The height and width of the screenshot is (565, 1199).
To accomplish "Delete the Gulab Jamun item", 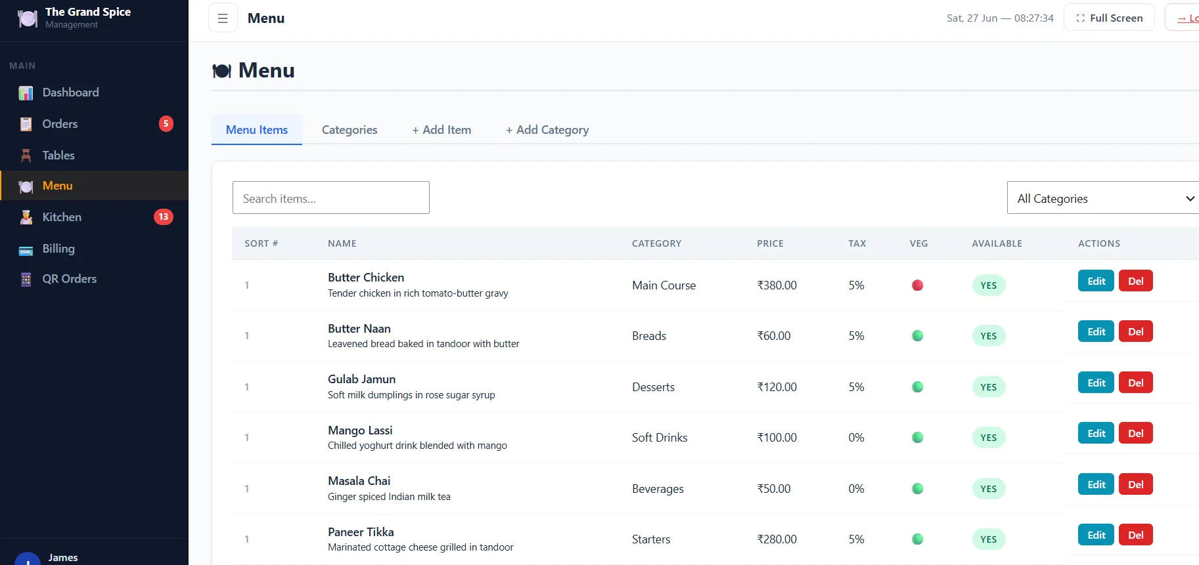I will tap(1136, 383).
